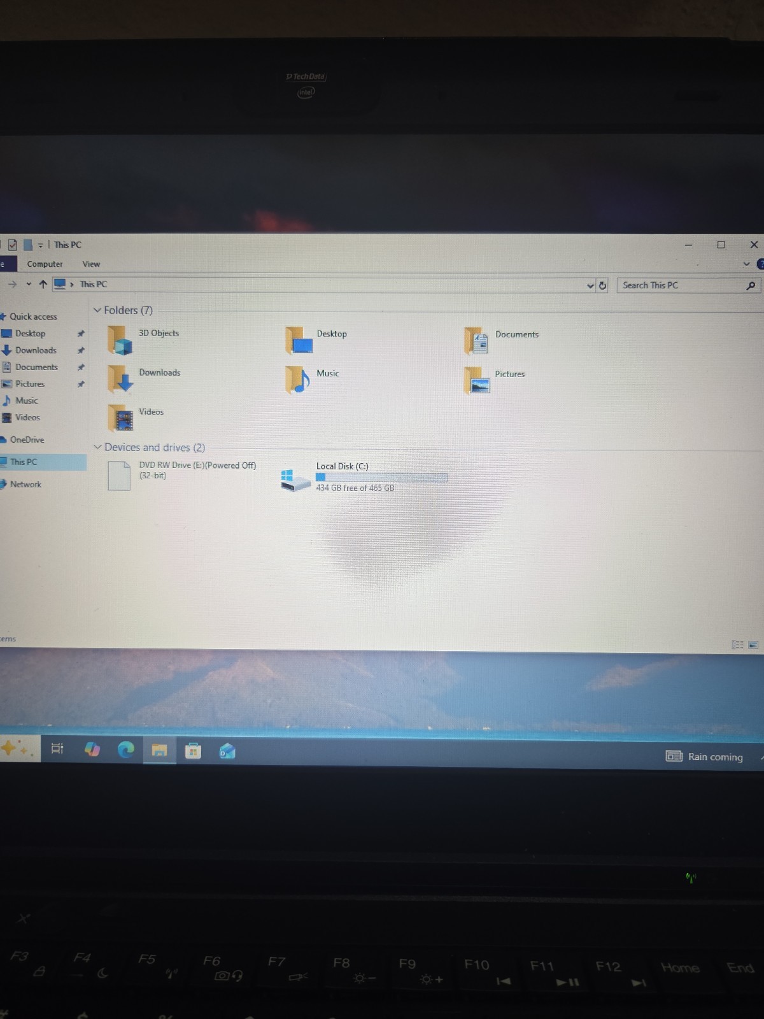764x1019 pixels.
Task: Open the Customize Quick Access Toolbar dropdown
Action: pos(40,245)
